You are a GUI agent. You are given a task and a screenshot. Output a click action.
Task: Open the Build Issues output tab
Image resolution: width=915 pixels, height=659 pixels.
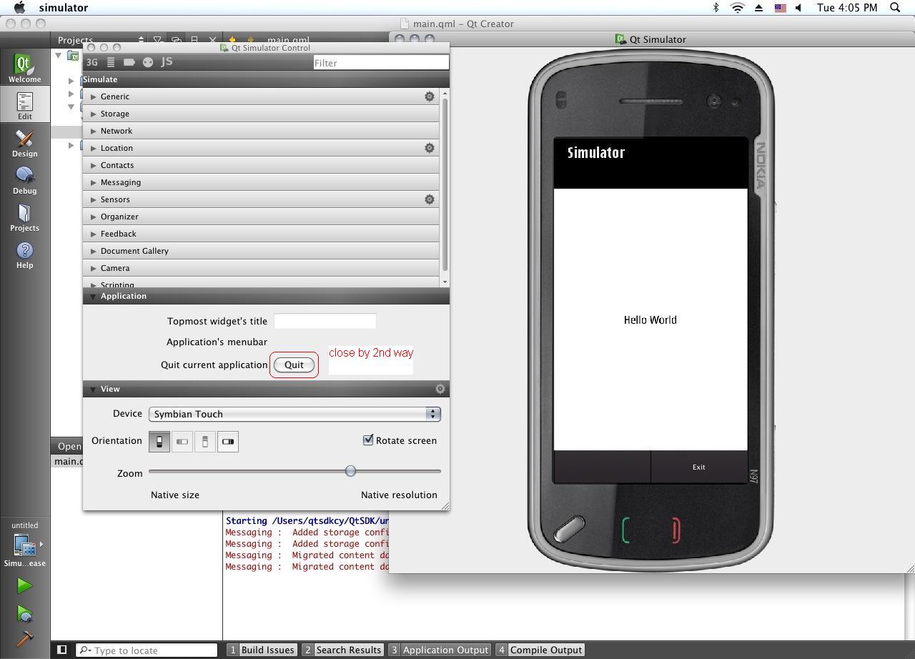coord(261,650)
